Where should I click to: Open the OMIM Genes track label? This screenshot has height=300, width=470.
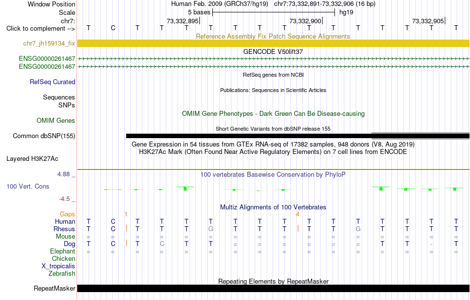[x=55, y=120]
